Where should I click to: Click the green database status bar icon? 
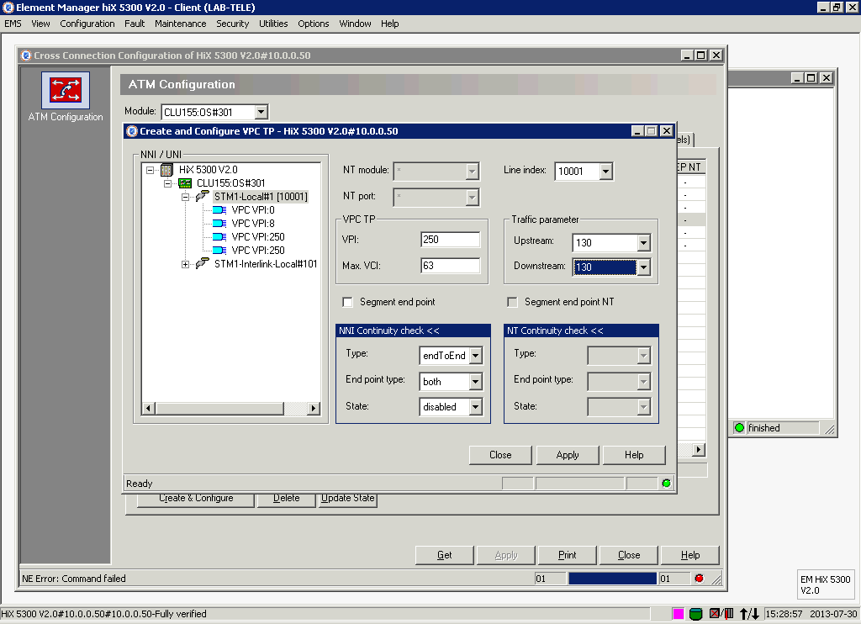point(695,614)
